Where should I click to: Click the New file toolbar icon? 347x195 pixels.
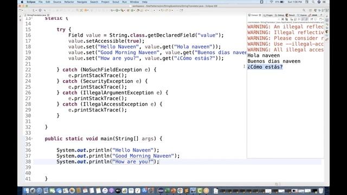pos(21,10)
